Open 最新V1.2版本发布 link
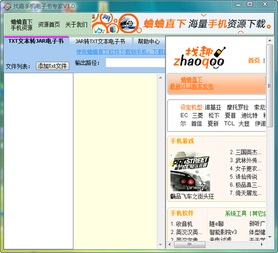 click(192, 87)
